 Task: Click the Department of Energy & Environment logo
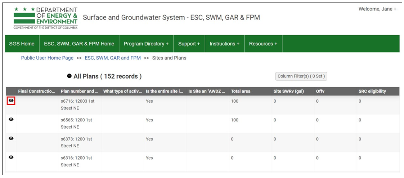pos(45,18)
